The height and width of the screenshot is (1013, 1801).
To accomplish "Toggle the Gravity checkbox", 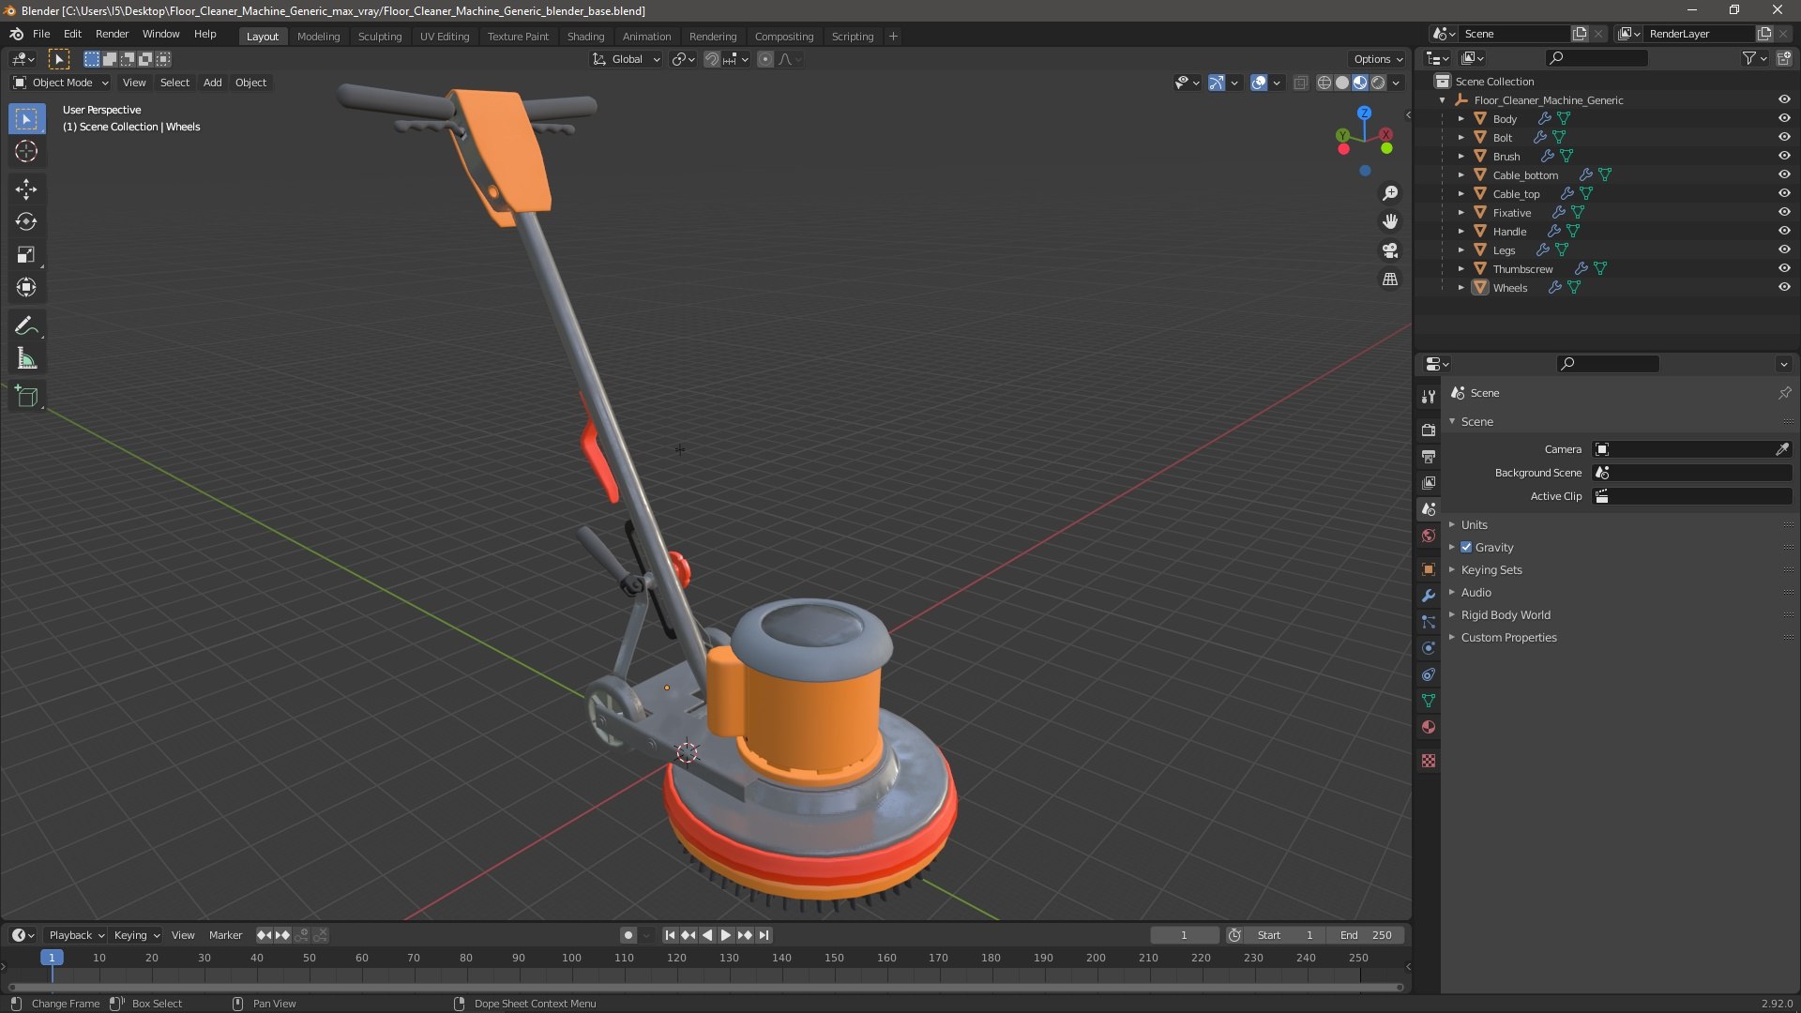I will point(1466,547).
